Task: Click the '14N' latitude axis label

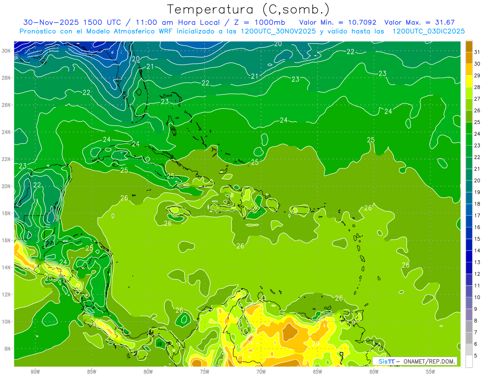Action: coord(7,267)
